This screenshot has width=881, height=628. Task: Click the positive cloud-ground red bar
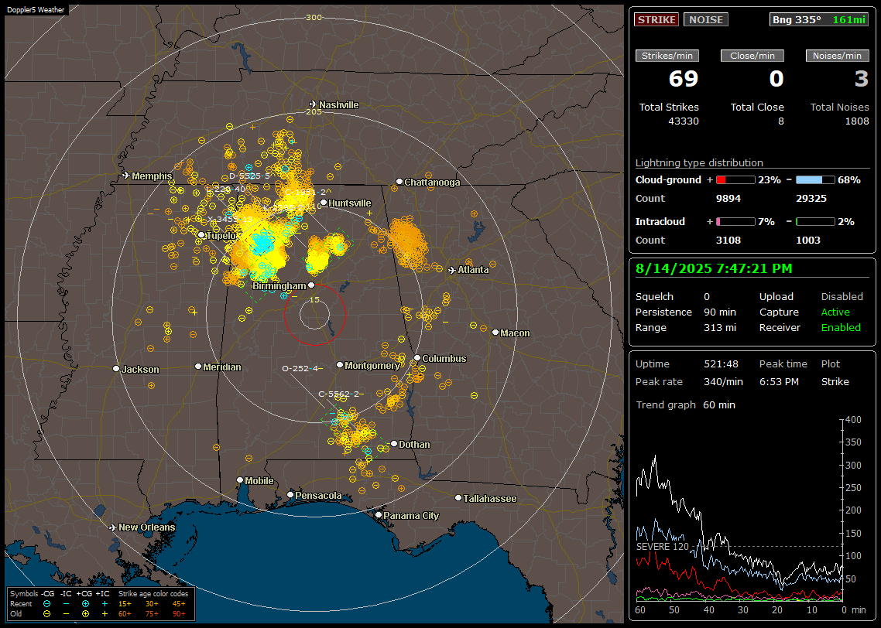coord(735,180)
